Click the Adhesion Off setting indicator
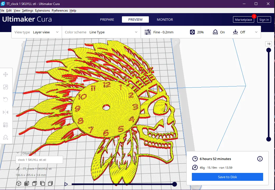275x190 pixels. (x=239, y=32)
